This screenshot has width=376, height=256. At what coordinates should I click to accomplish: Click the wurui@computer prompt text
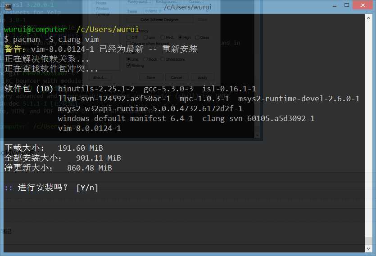tap(36, 29)
